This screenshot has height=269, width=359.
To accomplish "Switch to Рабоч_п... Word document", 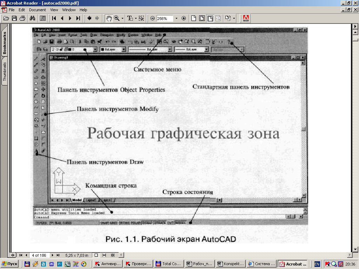I will click(x=199, y=264).
